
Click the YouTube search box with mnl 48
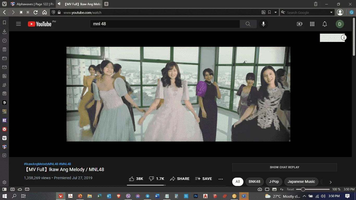(x=165, y=24)
